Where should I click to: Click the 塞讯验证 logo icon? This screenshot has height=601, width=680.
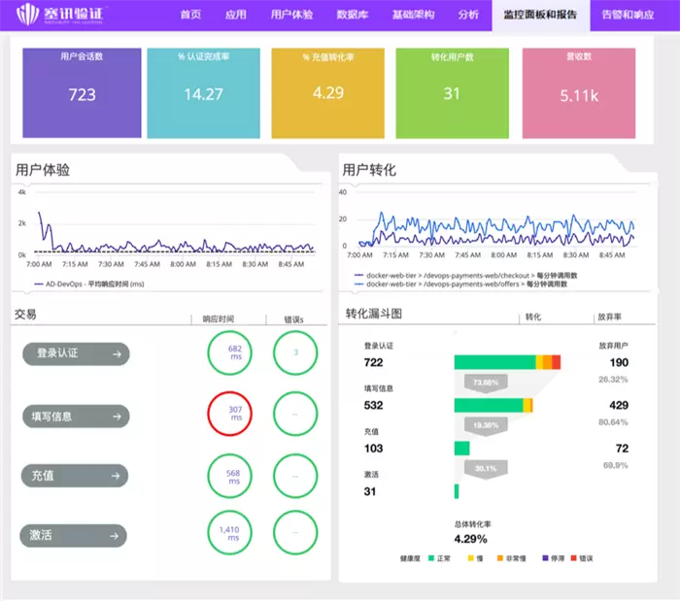point(29,17)
